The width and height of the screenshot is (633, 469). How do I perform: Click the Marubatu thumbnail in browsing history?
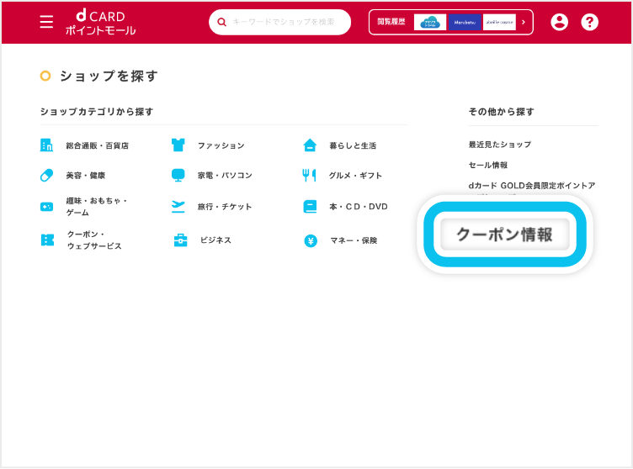(465, 22)
